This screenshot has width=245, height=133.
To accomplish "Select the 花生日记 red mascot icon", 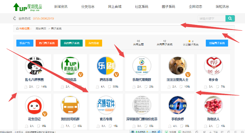I will point(34,106).
